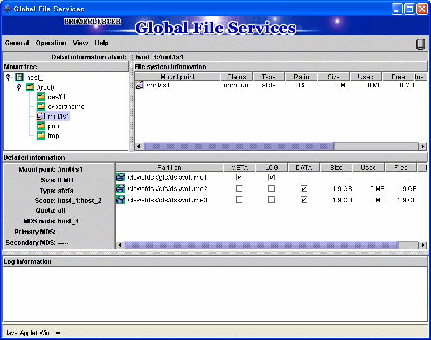Viewport: 431px width, 340px height.
Task: Click the 0% ratio cell
Action: [301, 85]
